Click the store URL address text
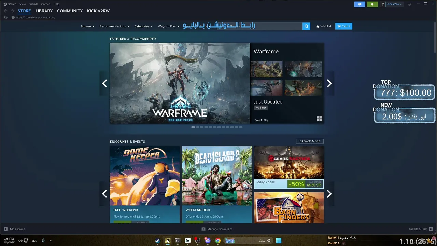The height and width of the screenshot is (246, 437). click(36, 17)
